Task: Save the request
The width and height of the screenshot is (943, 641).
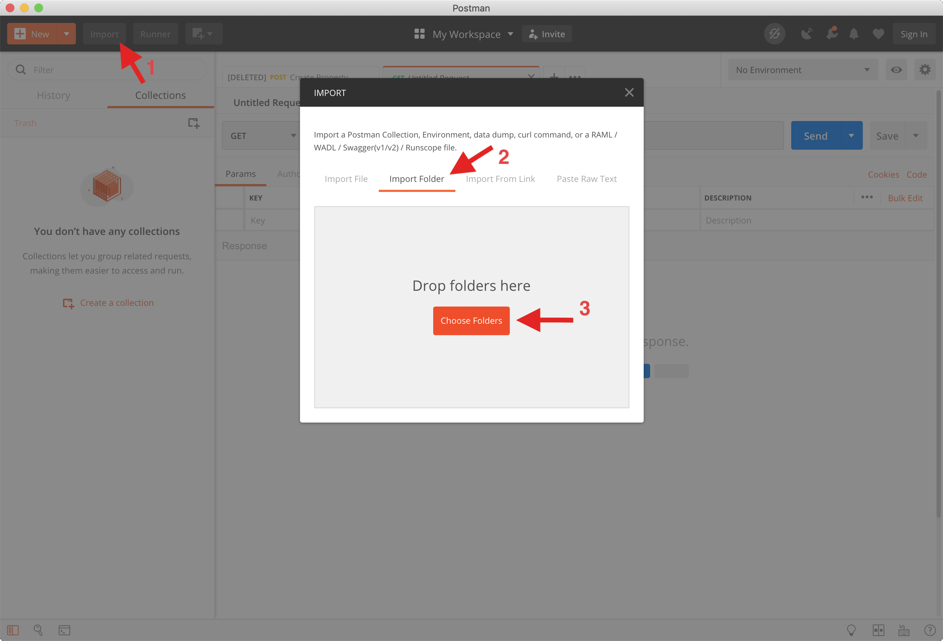Action: click(887, 136)
